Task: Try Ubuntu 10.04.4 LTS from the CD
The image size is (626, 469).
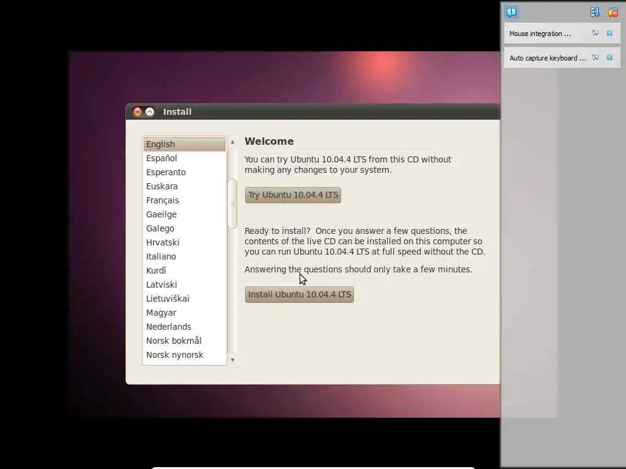Action: 293,195
